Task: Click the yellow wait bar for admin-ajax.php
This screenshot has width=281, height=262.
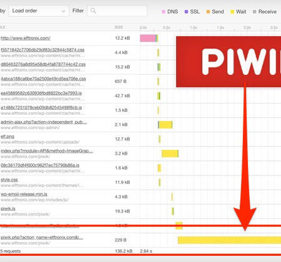Action: coord(165,125)
